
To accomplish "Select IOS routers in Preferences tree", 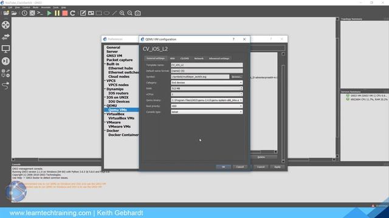I will [x=119, y=93].
